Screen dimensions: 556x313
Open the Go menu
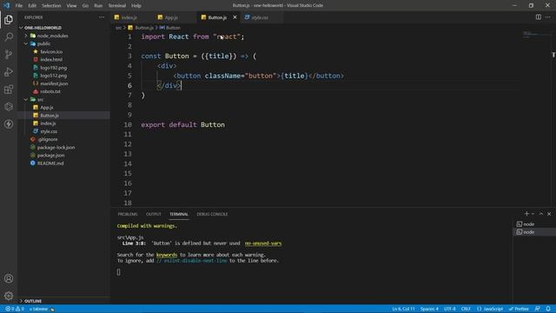click(85, 6)
